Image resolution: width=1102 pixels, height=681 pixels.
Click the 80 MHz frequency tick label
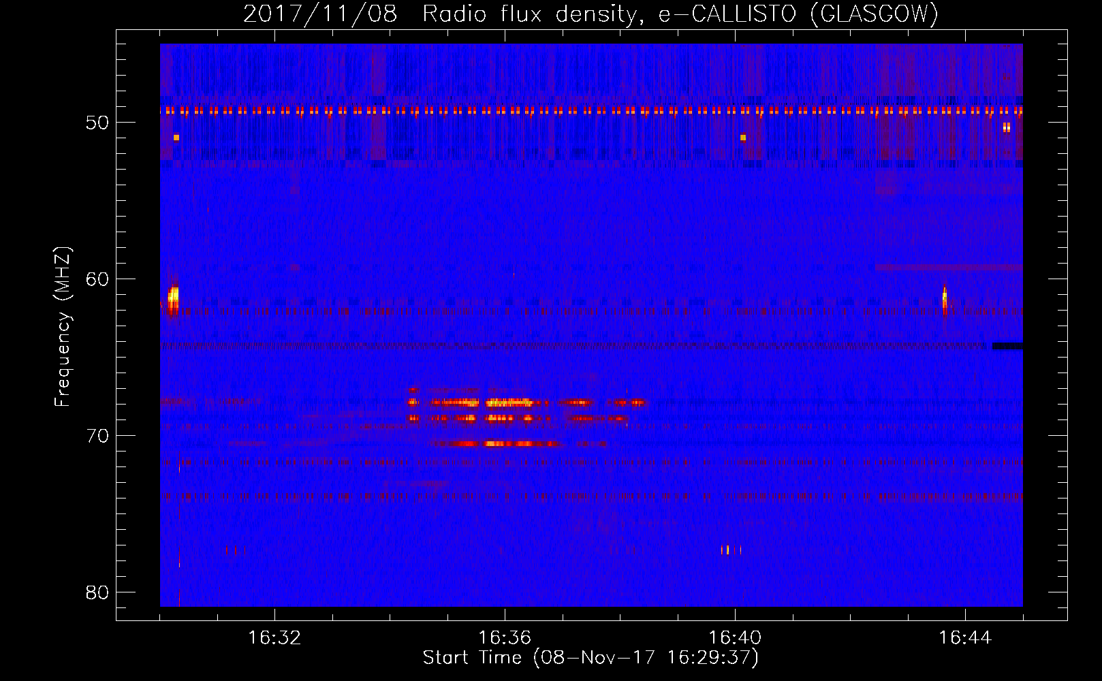(x=97, y=592)
